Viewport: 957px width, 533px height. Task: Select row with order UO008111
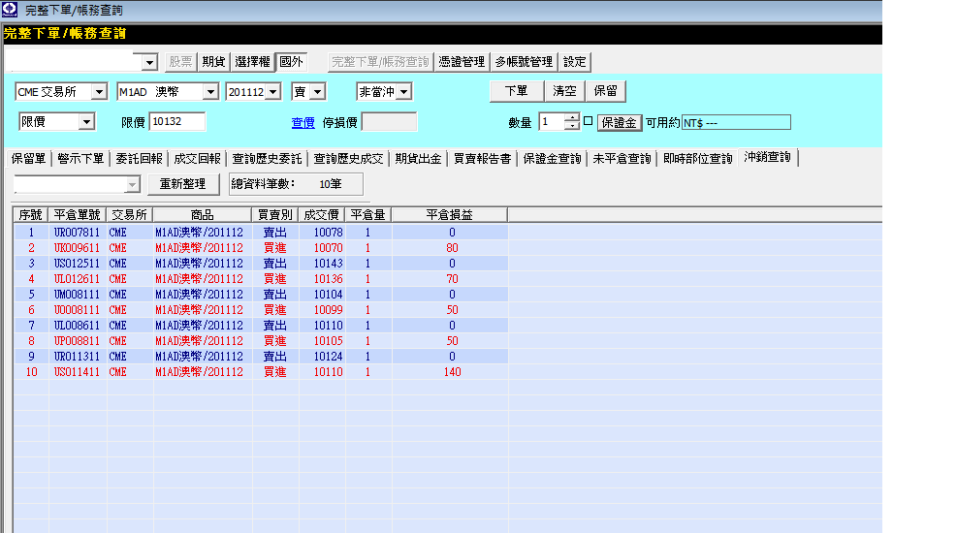[x=261, y=310]
